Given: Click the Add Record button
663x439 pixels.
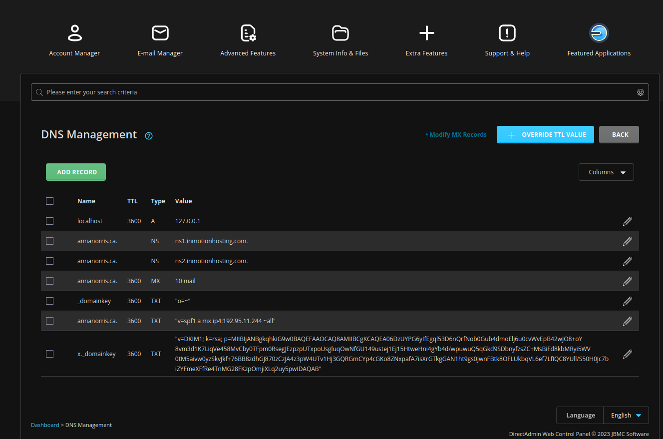Looking at the screenshot, I should coord(76,172).
